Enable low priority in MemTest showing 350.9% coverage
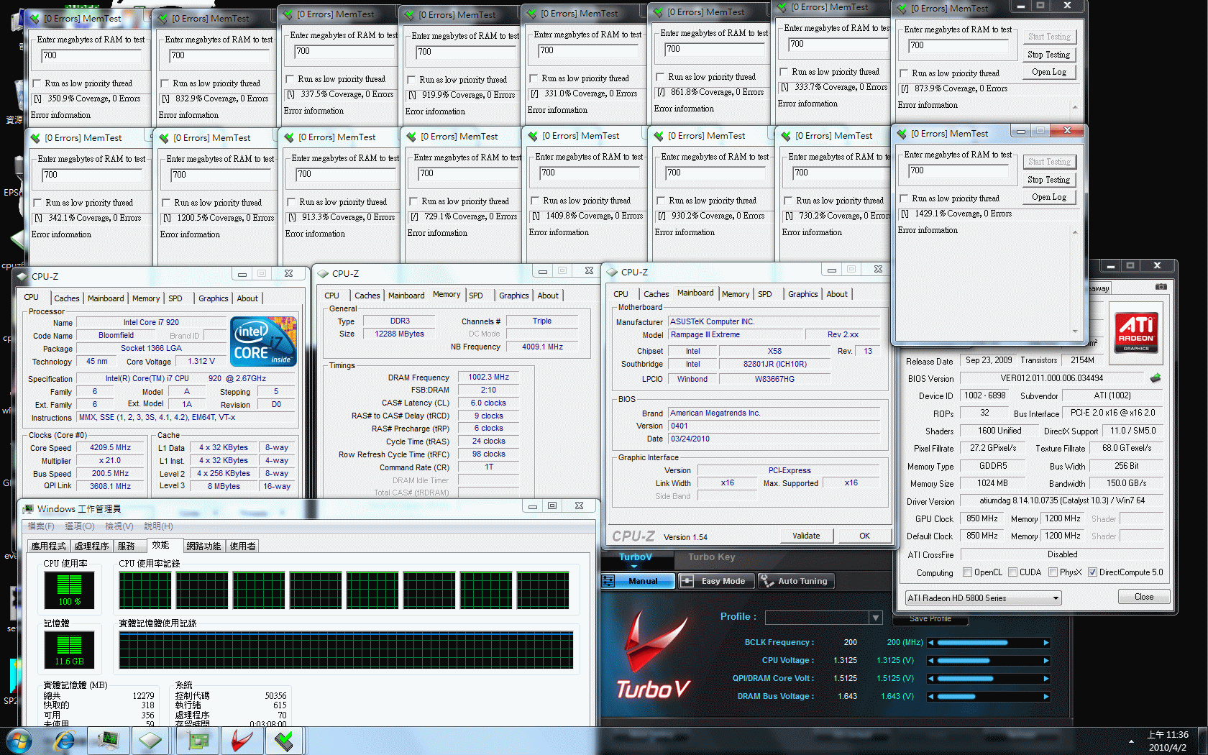Image resolution: width=1208 pixels, height=755 pixels. click(x=37, y=83)
